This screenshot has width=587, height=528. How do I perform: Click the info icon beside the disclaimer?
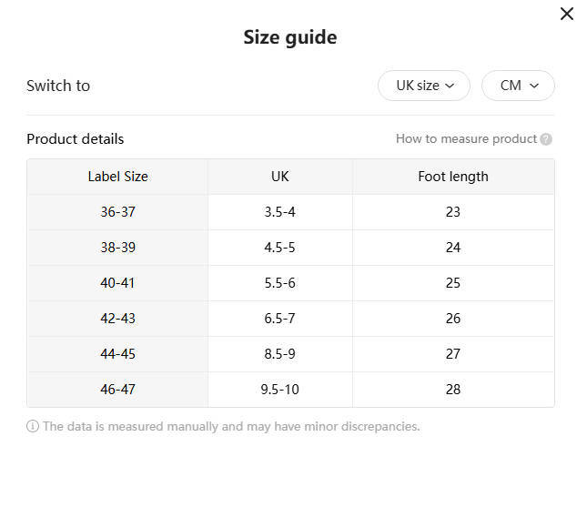[33, 426]
